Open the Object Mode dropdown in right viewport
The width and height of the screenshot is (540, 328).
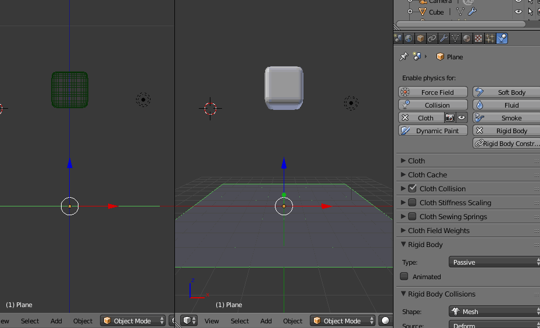tap(342, 321)
